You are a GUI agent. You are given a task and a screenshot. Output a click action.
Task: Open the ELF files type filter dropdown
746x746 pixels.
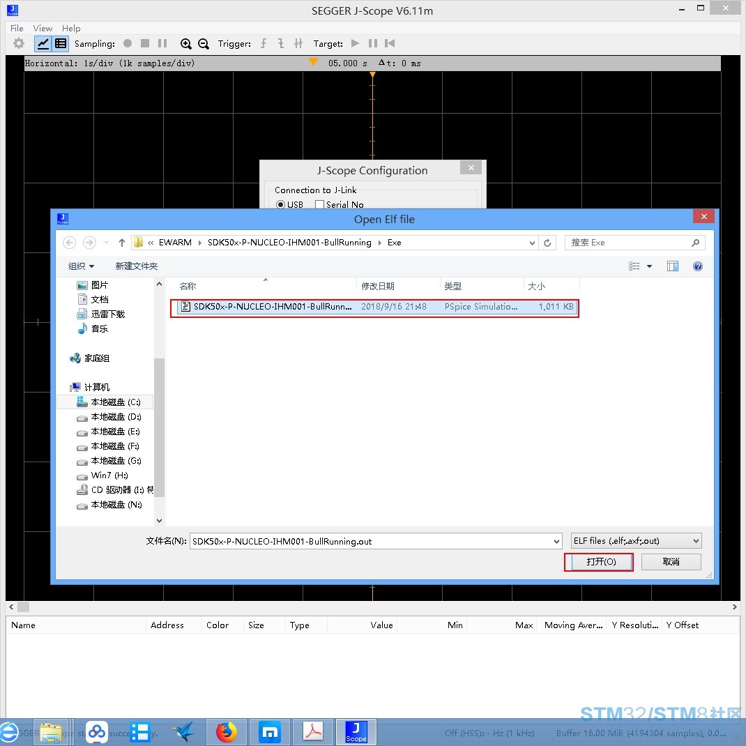pos(636,542)
